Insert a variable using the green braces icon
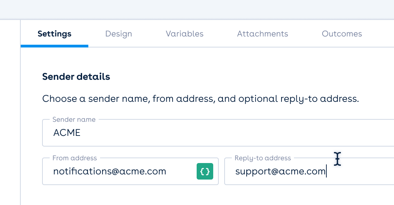Image resolution: width=394 pixels, height=205 pixels. [205, 171]
